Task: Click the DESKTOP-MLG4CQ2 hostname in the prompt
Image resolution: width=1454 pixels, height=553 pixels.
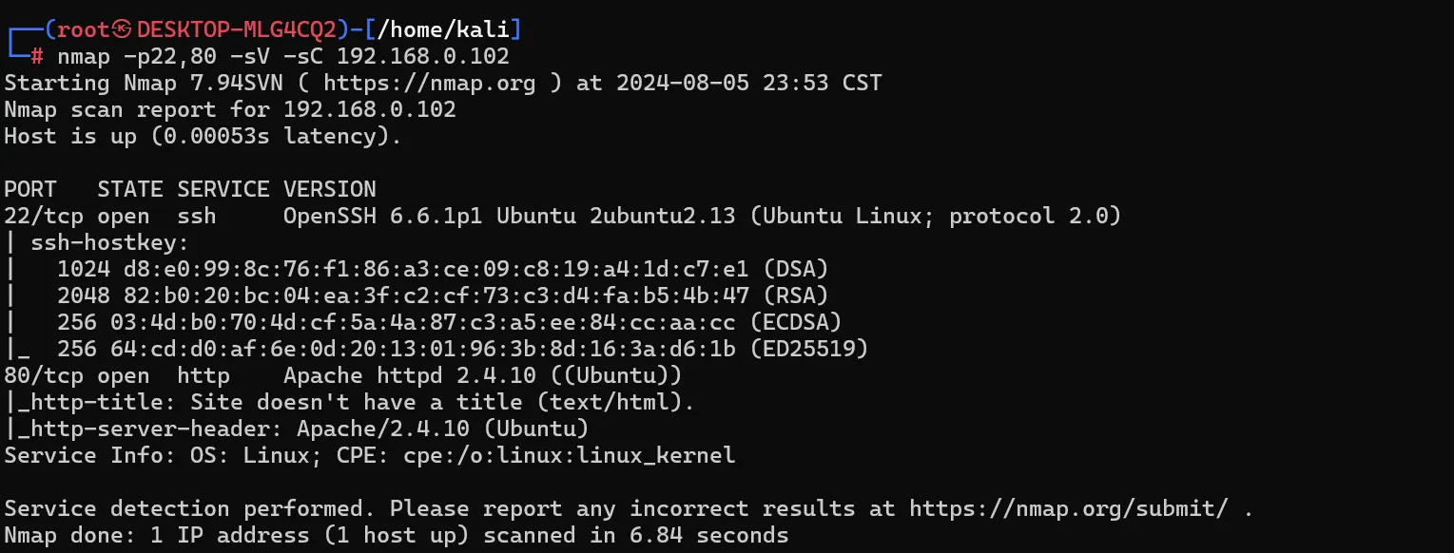Action: 237,29
